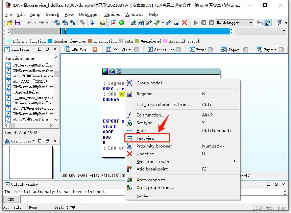
Task: Switch to the Hex View tab
Action: pyautogui.click(x=122, y=50)
